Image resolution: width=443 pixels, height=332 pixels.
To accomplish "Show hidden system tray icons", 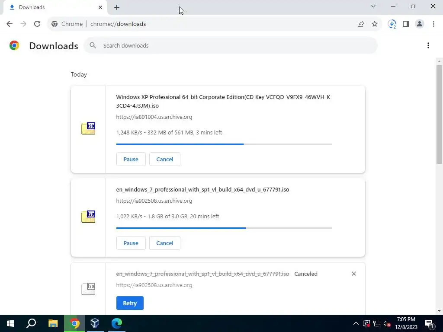I will coord(356,323).
